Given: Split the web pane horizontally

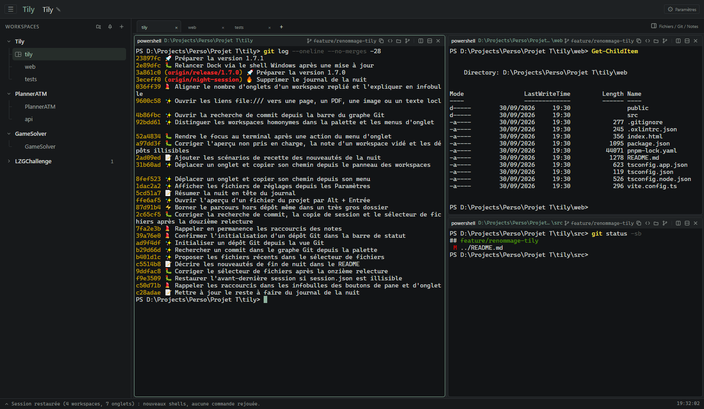Looking at the screenshot, I should coord(687,41).
